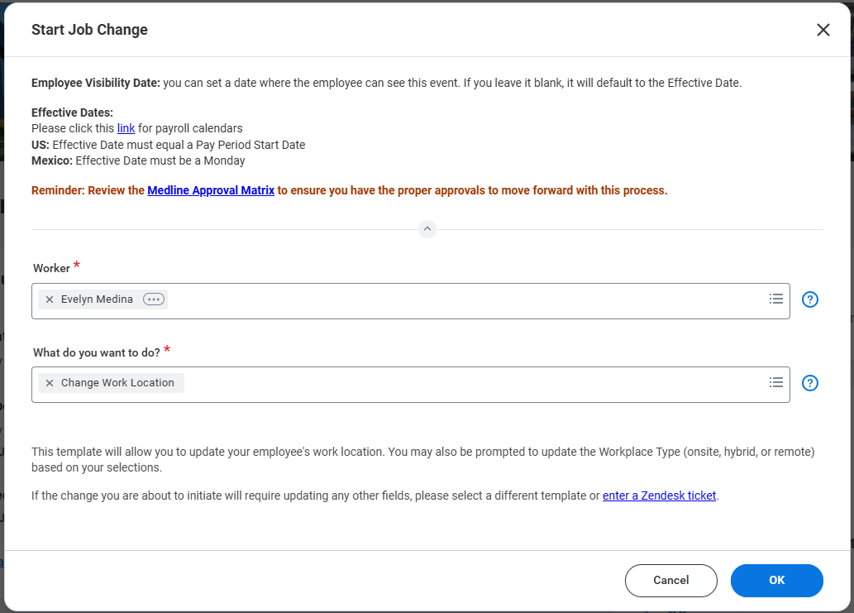Open prompt list for What do you want to do
This screenshot has height=613, width=854.
775,382
